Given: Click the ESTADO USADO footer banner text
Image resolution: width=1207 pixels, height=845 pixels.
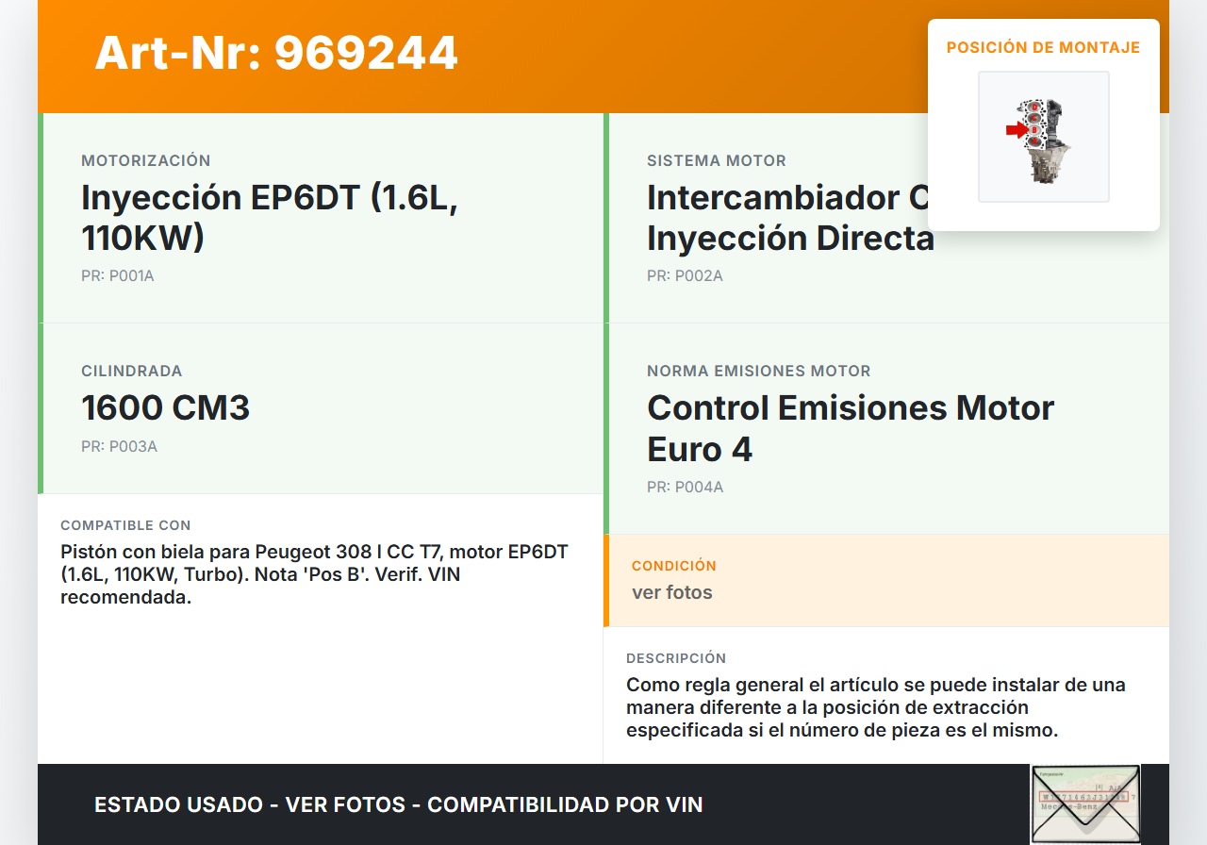Looking at the screenshot, I should coord(399,805).
